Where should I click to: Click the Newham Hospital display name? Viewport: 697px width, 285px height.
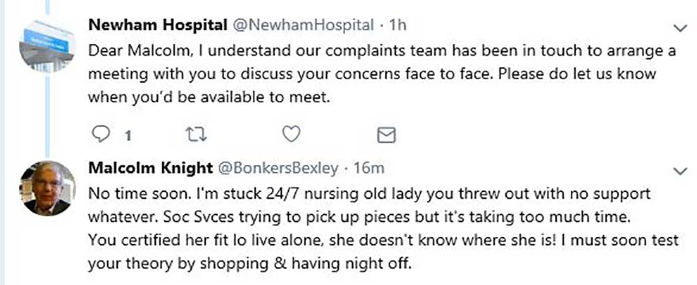tap(158, 26)
